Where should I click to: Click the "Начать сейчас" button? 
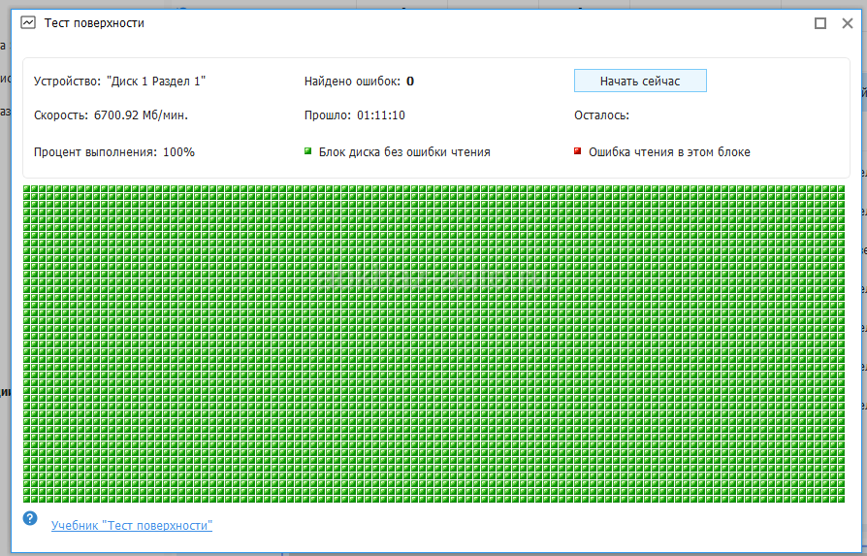(639, 81)
